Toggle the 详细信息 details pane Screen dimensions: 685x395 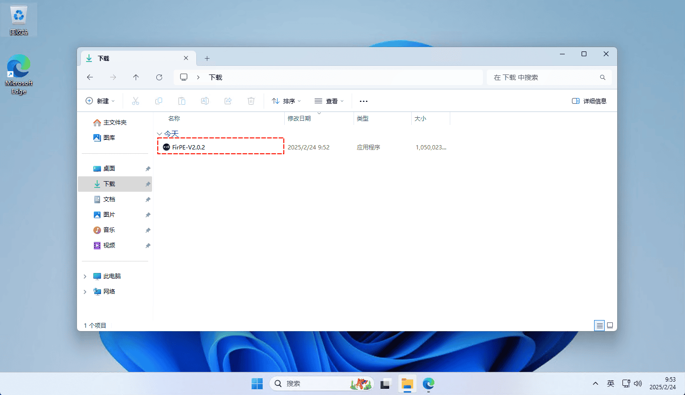click(589, 101)
